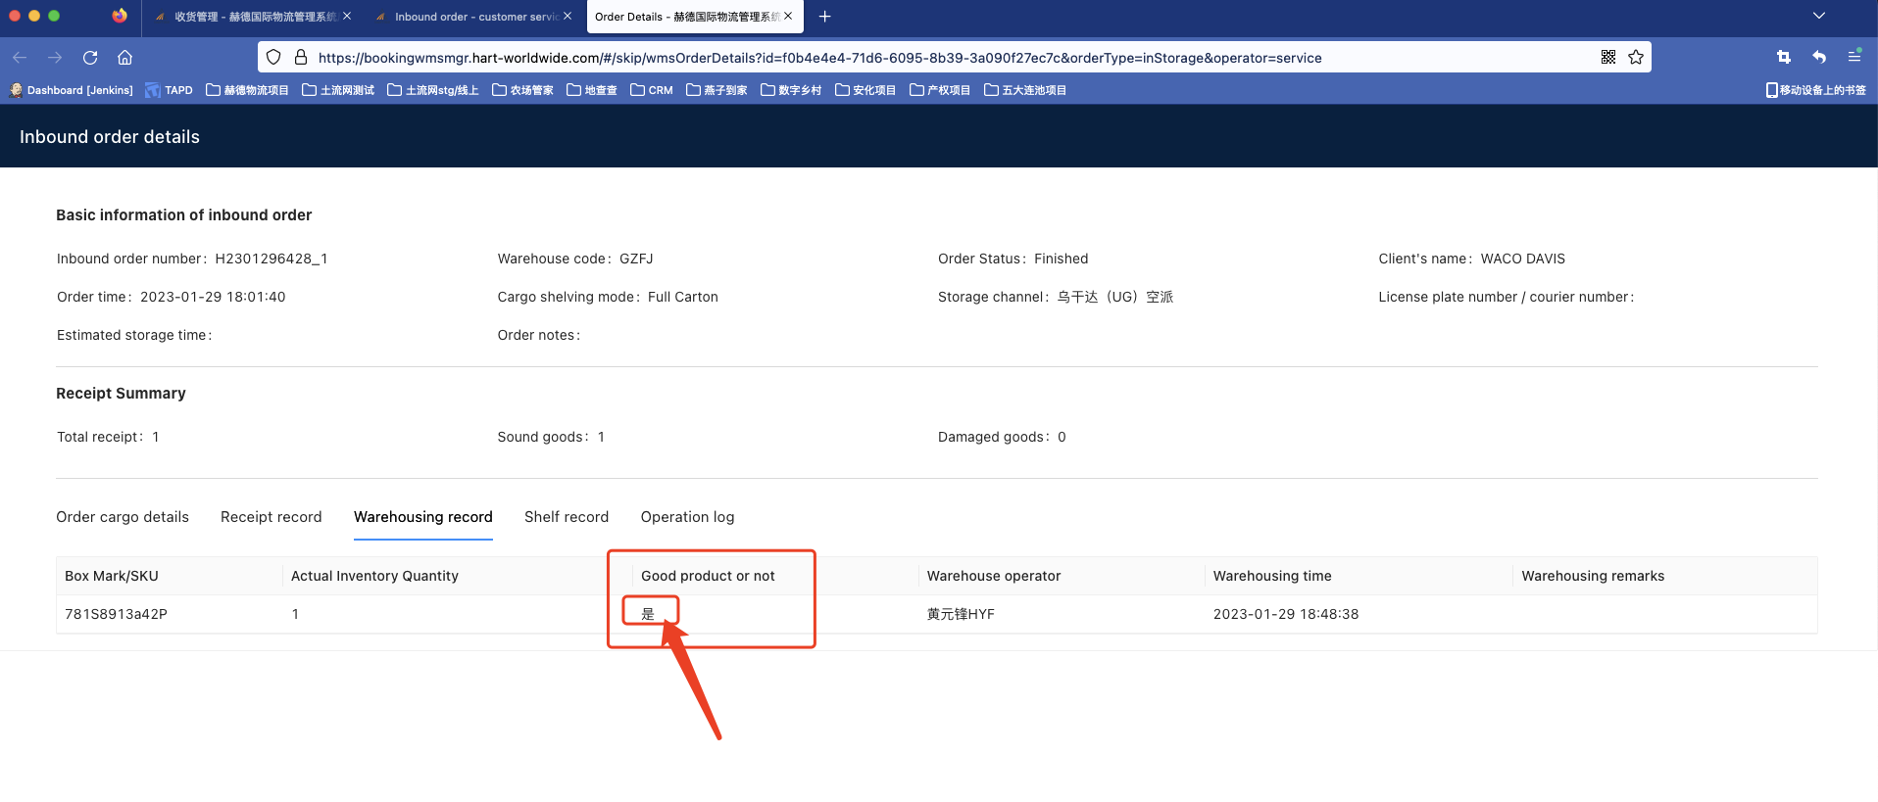Open the TAPD bookmark link
The image size is (1878, 802).
point(170,90)
